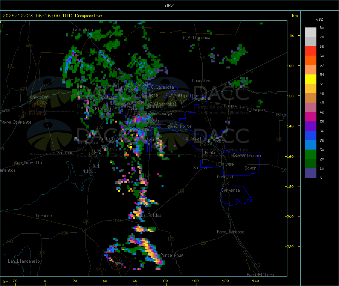The width and height of the screenshot is (339, 286).
Task: Select the Los_Toldos label
Action: [150, 215]
